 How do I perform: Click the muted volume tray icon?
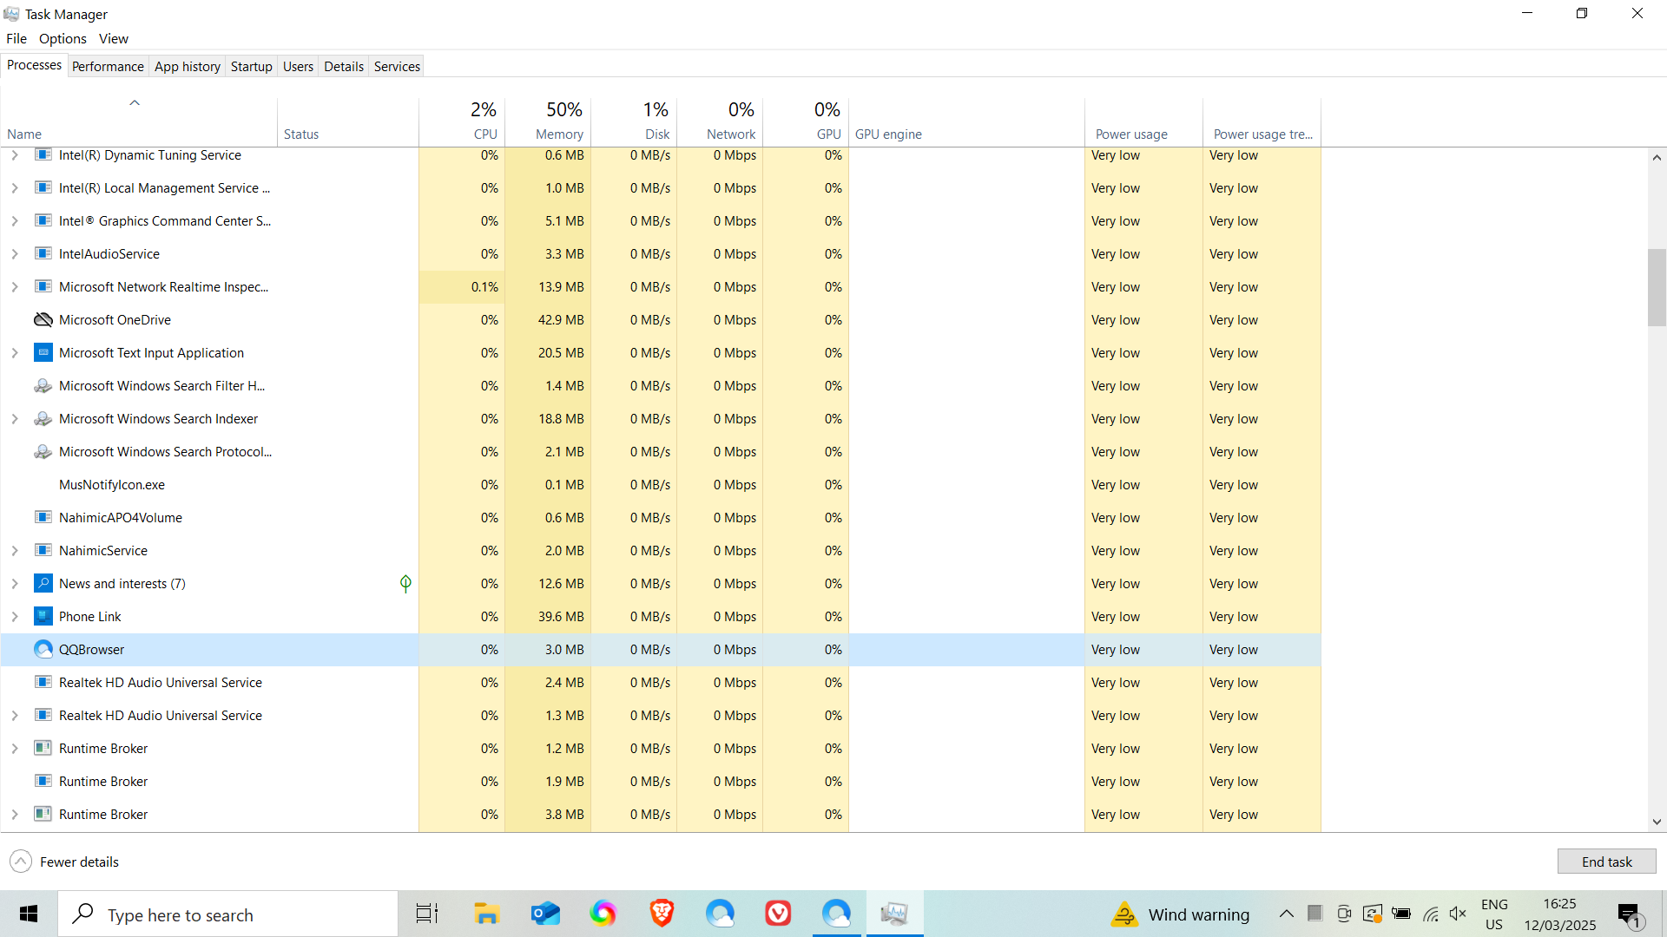(1458, 914)
